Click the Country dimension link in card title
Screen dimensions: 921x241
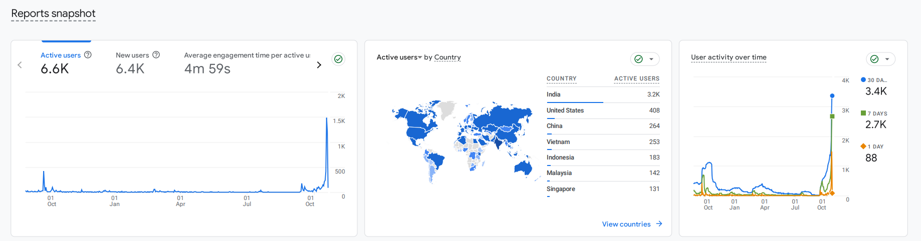pyautogui.click(x=447, y=57)
